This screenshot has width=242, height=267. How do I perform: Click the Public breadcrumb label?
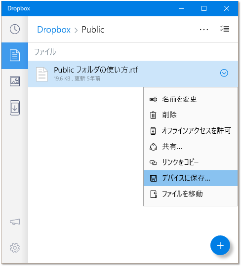[x=93, y=30]
